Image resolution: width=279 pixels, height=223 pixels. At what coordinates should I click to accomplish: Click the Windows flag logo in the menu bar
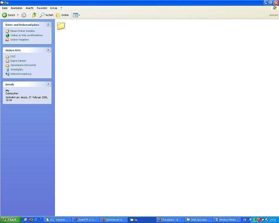(x=275, y=8)
